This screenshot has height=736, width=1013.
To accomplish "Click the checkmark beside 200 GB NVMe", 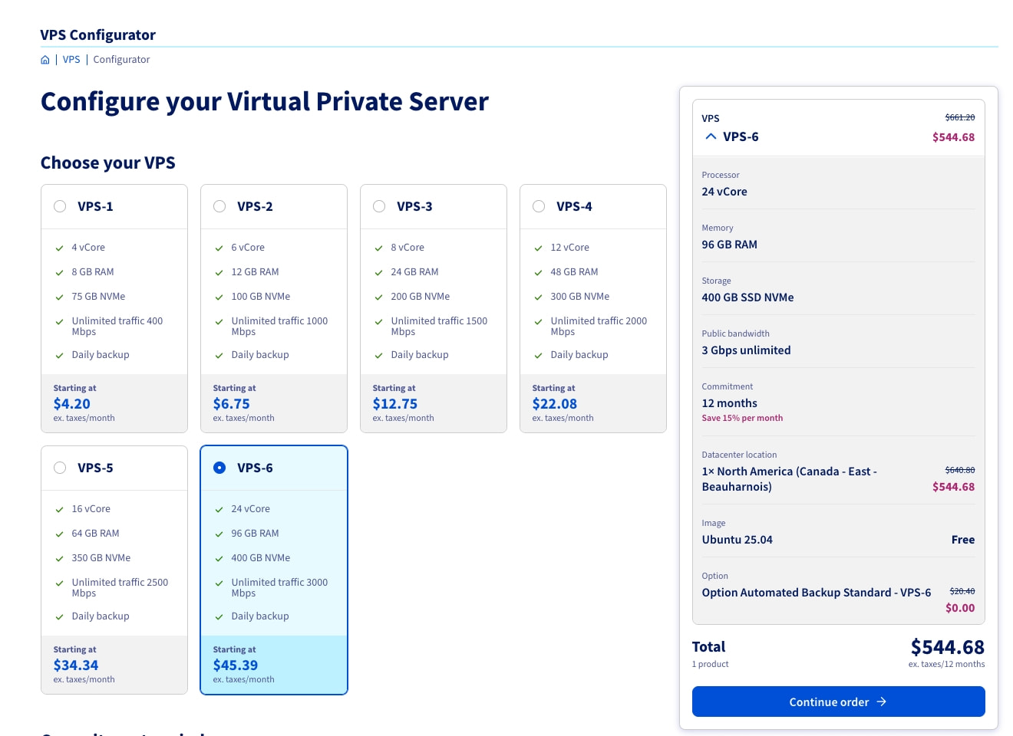I will click(378, 297).
